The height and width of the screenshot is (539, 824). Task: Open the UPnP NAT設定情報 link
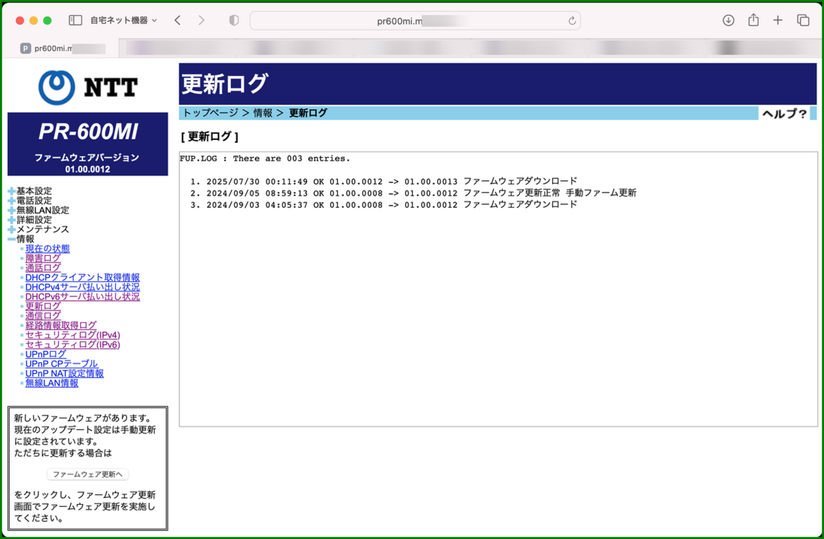pos(65,374)
